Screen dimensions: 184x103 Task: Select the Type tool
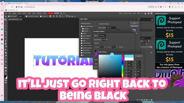(6, 59)
